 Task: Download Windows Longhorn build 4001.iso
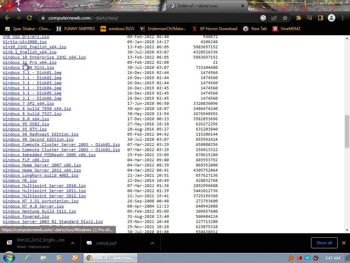click(x=41, y=176)
